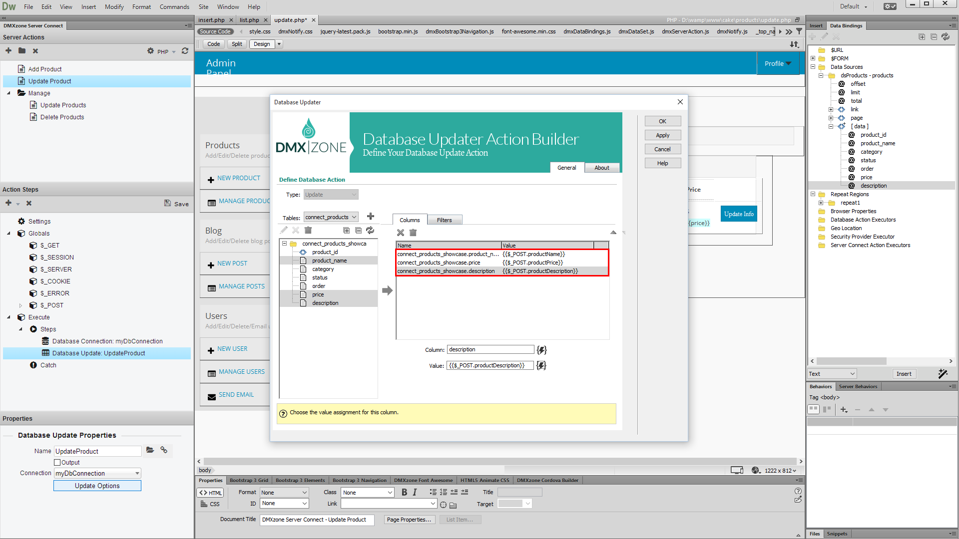Select the Delete Products server action
Screen dimensions: 959x539
click(x=62, y=117)
